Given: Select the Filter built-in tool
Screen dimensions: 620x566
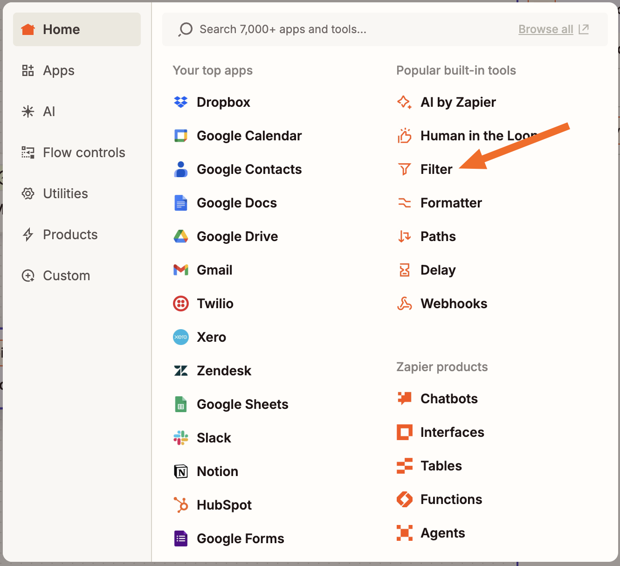Looking at the screenshot, I should (436, 169).
